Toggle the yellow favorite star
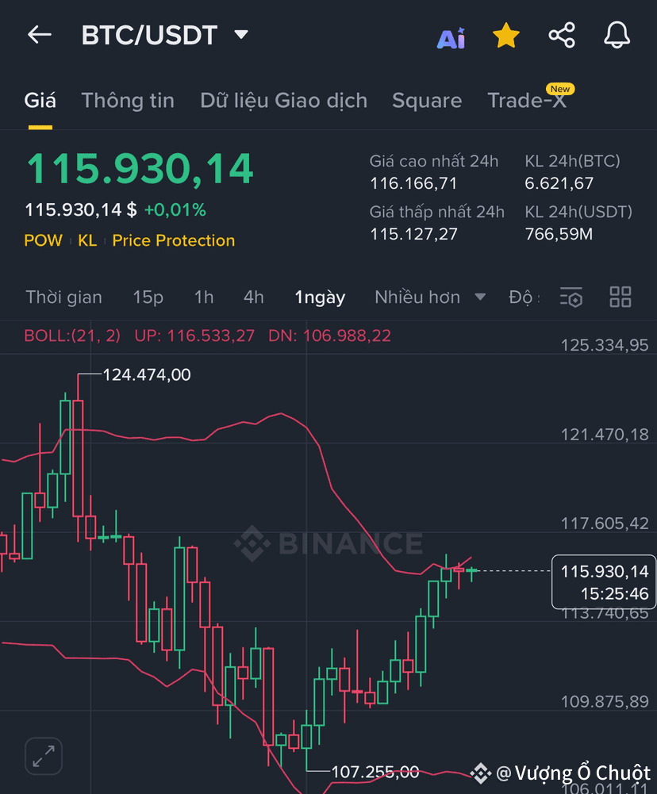The height and width of the screenshot is (794, 657). tap(506, 36)
